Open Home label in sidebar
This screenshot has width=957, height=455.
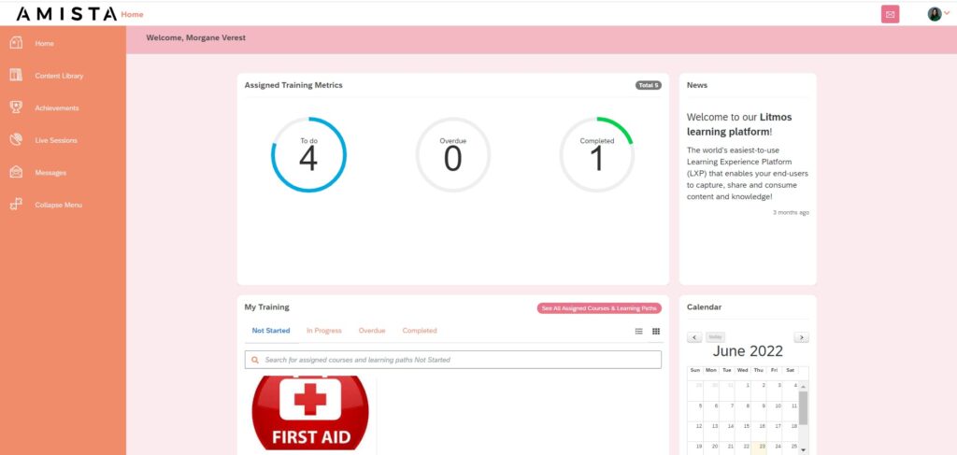coord(45,43)
